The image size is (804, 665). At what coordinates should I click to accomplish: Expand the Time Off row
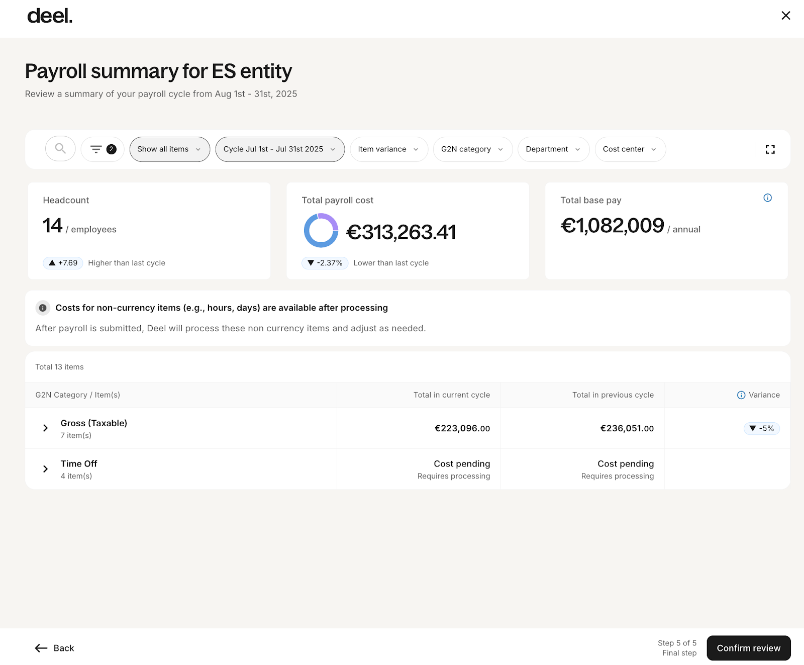click(45, 469)
